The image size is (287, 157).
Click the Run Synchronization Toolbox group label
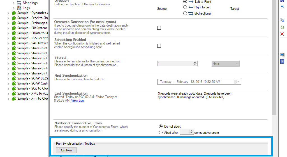(x=75, y=144)
